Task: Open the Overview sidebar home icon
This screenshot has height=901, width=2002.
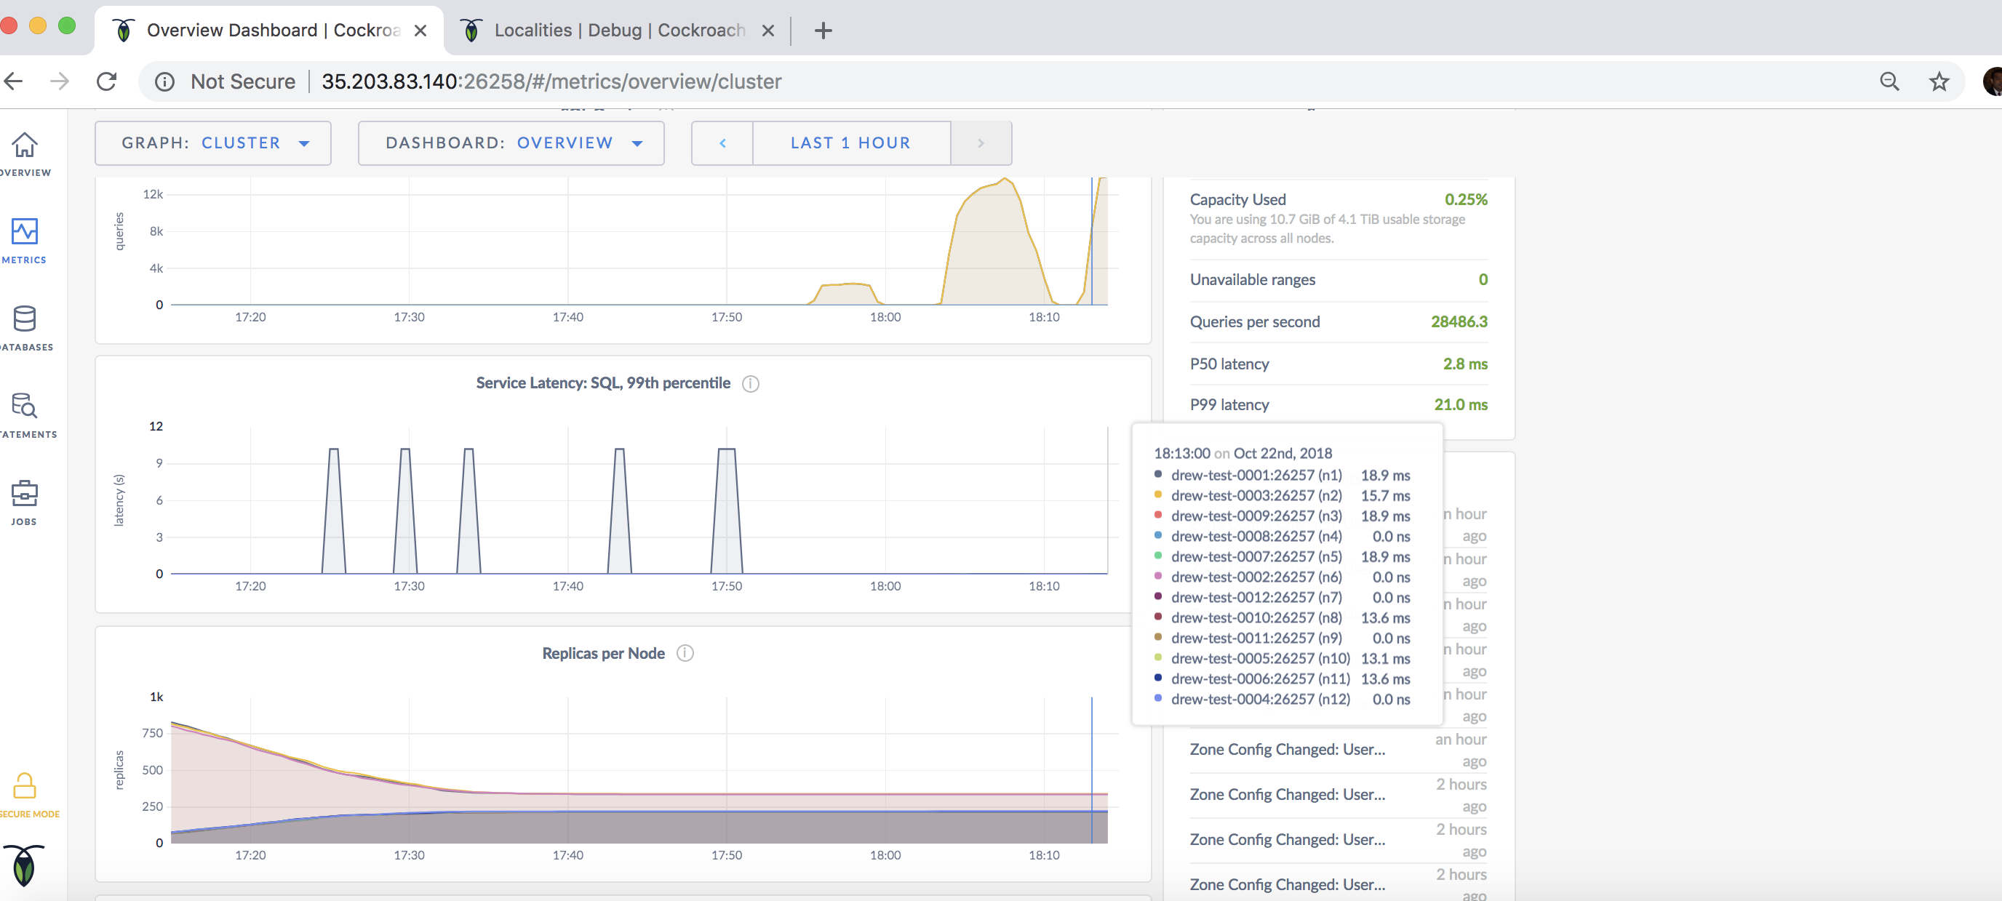Action: [25, 145]
